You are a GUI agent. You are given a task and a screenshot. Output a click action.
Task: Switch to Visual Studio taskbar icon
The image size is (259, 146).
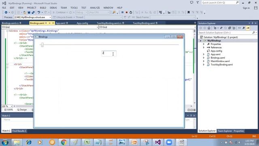tap(158, 142)
